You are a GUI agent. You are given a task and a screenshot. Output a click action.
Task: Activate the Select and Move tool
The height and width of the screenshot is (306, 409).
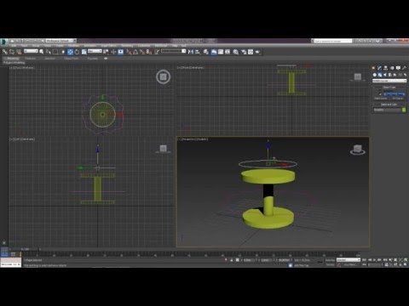pyautogui.click(x=70, y=52)
